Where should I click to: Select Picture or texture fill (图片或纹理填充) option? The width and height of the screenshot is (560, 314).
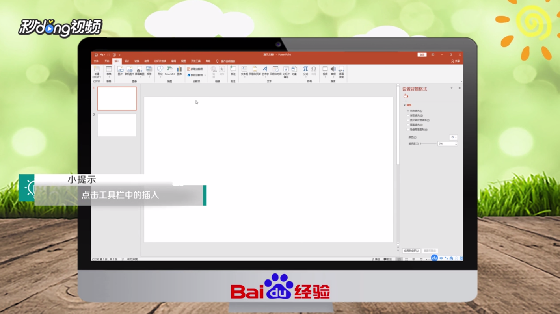coord(408,120)
